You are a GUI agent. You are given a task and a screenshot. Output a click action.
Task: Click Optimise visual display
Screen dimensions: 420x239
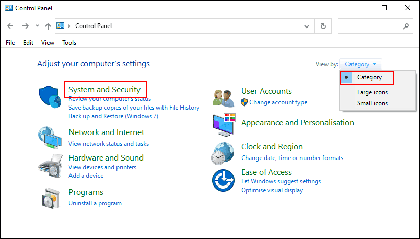272,190
